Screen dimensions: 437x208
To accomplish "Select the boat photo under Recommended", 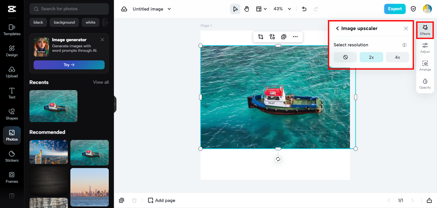I will 89,153.
